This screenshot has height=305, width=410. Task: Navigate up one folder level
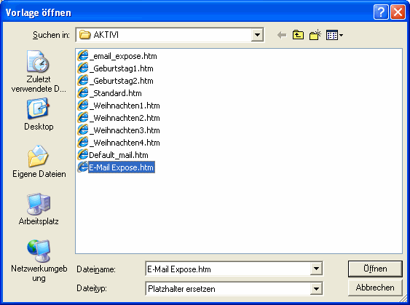[x=298, y=35]
